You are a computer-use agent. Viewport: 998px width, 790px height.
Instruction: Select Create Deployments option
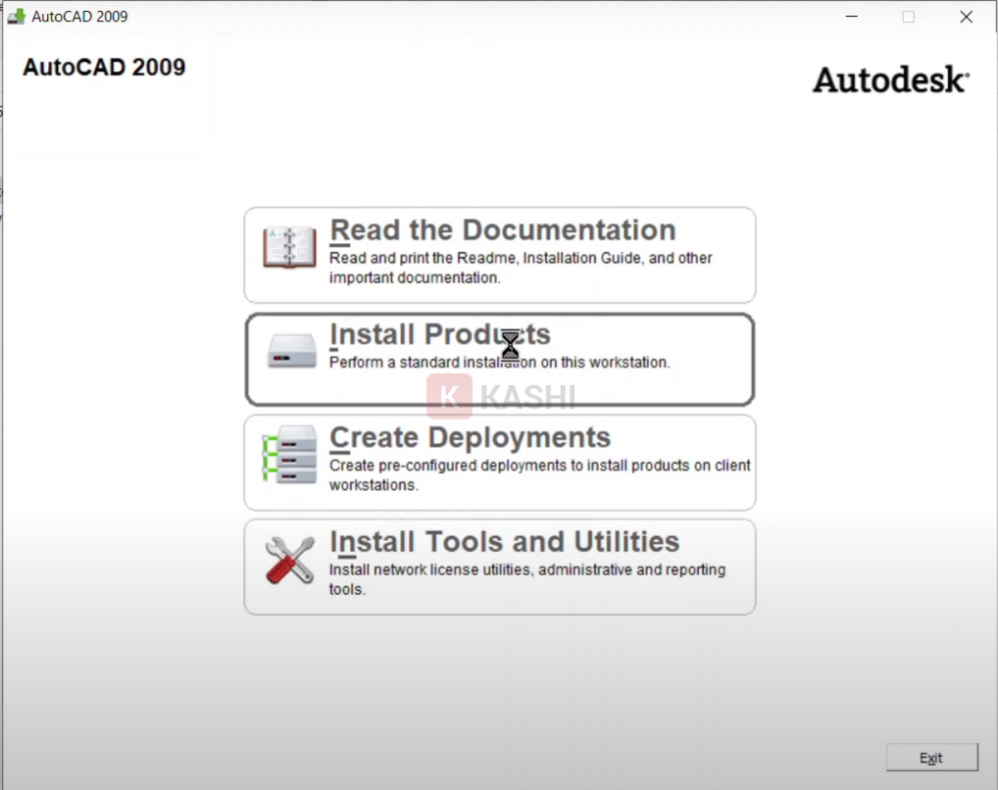[500, 461]
